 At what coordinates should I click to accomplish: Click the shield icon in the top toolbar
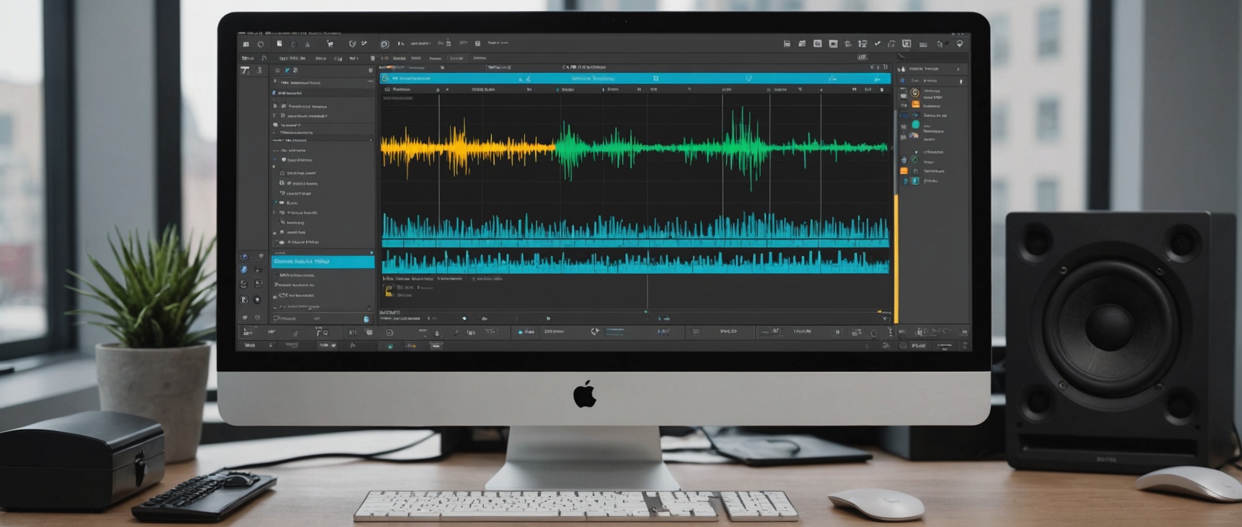[352, 44]
